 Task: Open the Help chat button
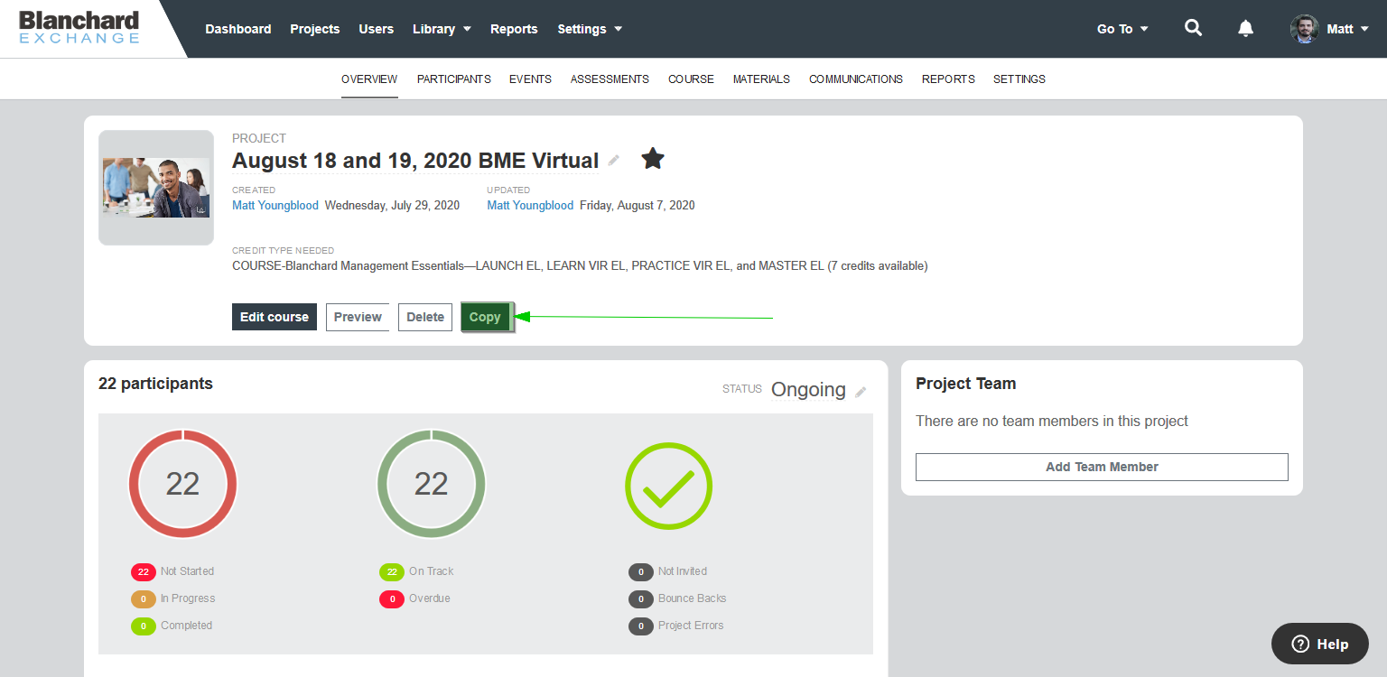tap(1319, 644)
